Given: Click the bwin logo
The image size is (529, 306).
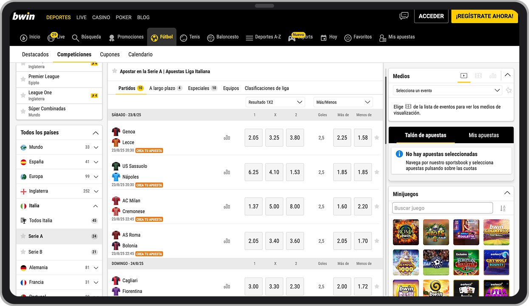Looking at the screenshot, I should pyautogui.click(x=24, y=17).
